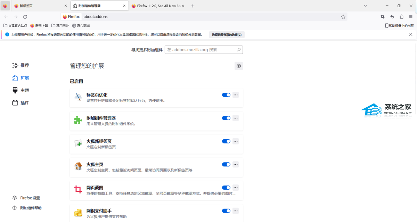Dismiss the data sharing notification bar
Screen dimensions: 417x222
click(411, 34)
